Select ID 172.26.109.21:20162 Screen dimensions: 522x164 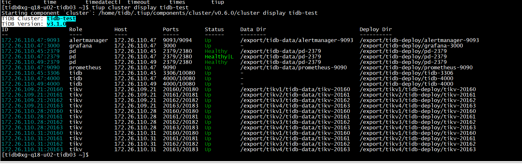(32, 100)
